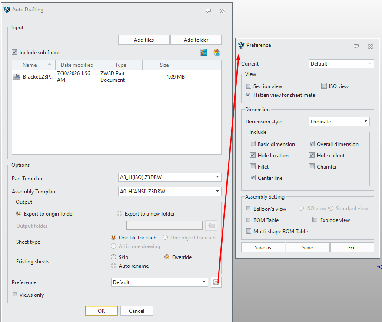Confirm with the OK button

pos(101,311)
